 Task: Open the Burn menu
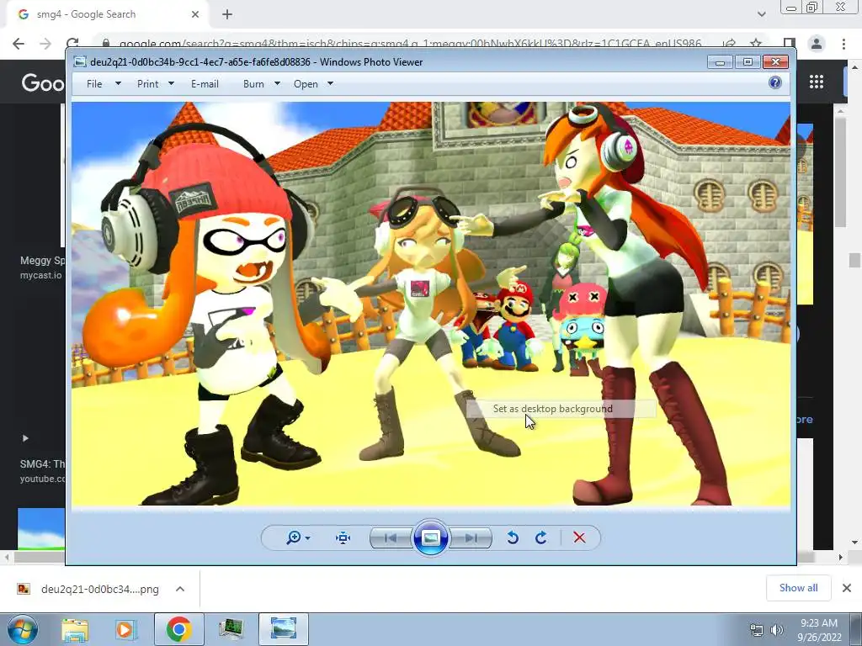click(x=253, y=84)
